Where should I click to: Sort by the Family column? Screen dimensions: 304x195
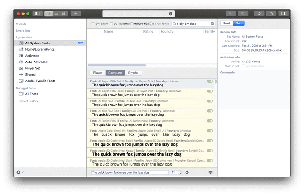(x=210, y=31)
